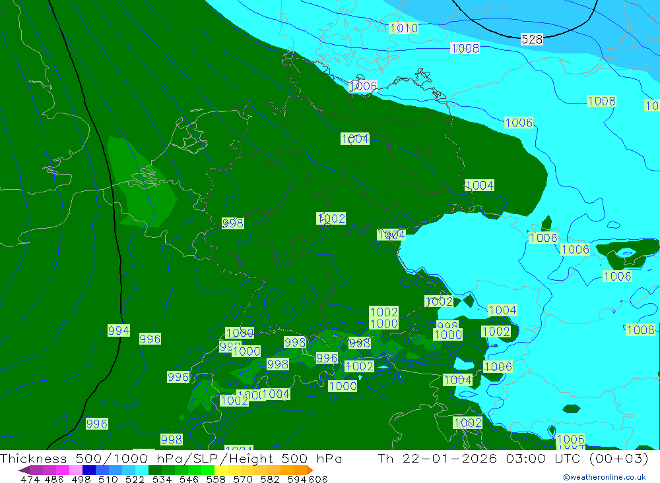Click the chart title 'Thickness 500/1000 hPa/SLP/Height 500 hPa'
The height and width of the screenshot is (483, 660).
tap(172, 458)
